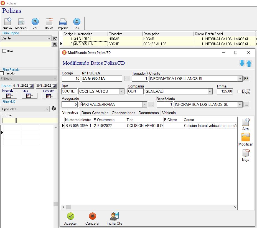Image resolution: width=257 pixels, height=228 pixels.
Task: Click the Numeropoliza column header
Action: tap(91, 34)
